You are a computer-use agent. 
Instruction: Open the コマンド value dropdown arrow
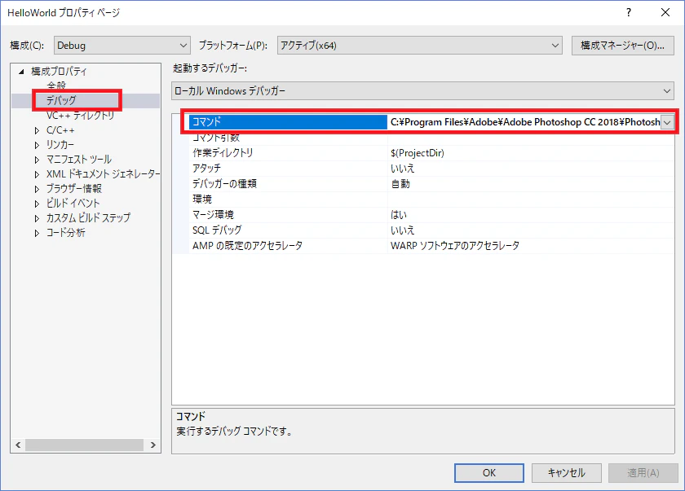click(667, 122)
